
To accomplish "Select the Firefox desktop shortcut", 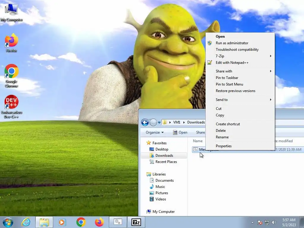I will 12,43.
